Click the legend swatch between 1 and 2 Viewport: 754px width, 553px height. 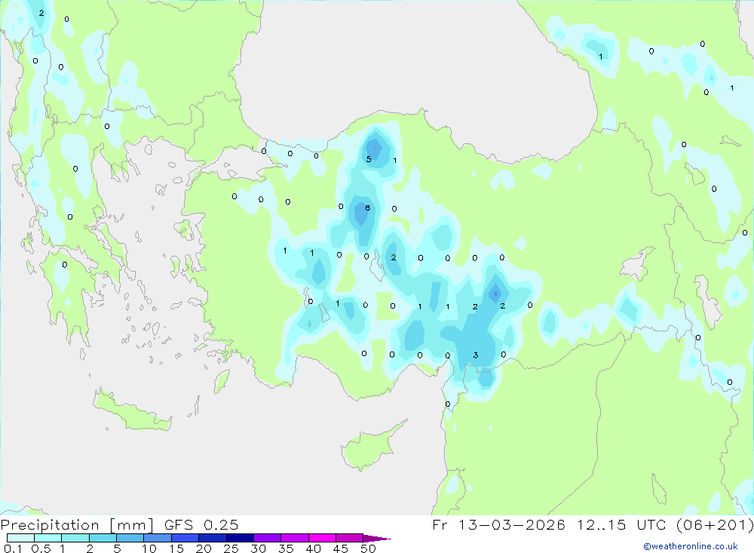(75, 538)
